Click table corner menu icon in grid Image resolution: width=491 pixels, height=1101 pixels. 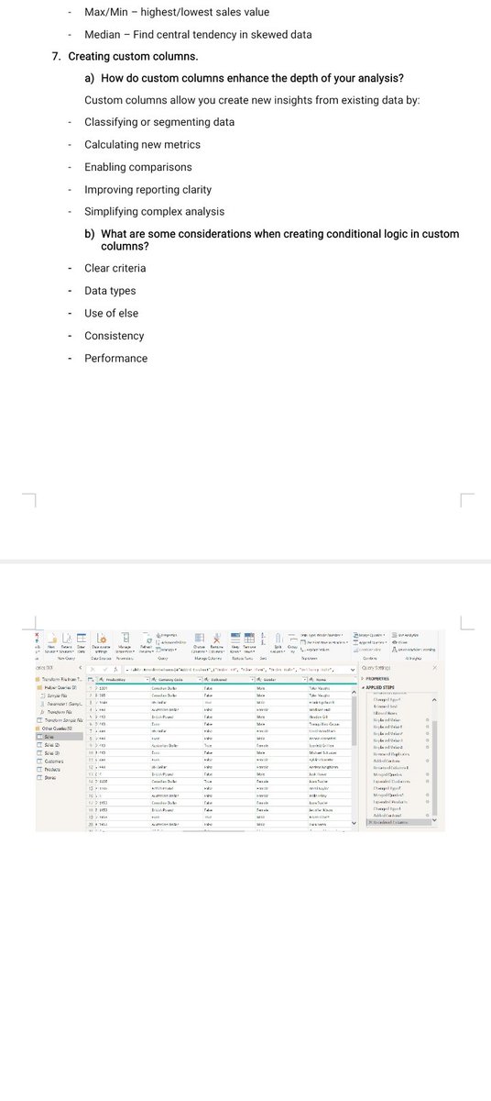pyautogui.click(x=89, y=679)
